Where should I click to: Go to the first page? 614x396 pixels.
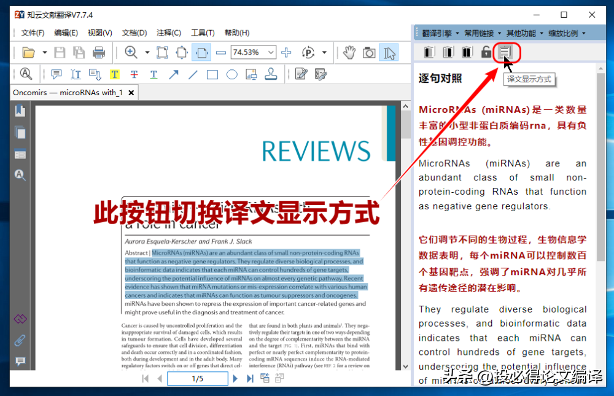[146, 378]
